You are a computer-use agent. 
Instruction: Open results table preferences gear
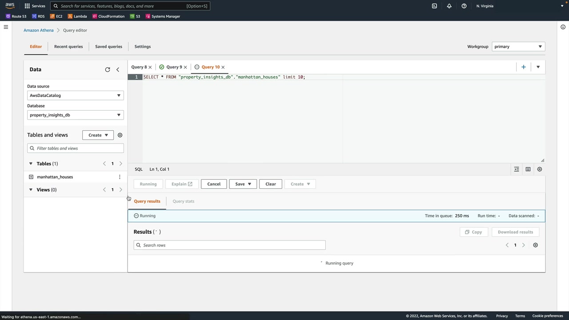[535, 245]
